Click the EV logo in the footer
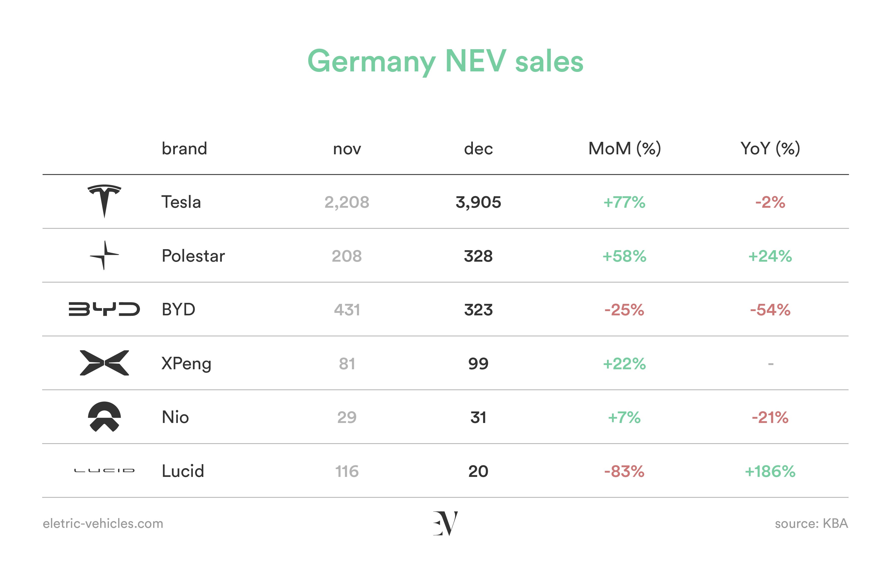Screen dimensions: 891x585 tap(446, 523)
